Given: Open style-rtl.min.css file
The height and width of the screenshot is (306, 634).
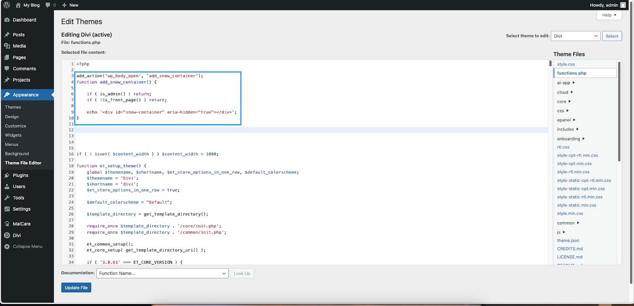Looking at the screenshot, I should pos(573,172).
